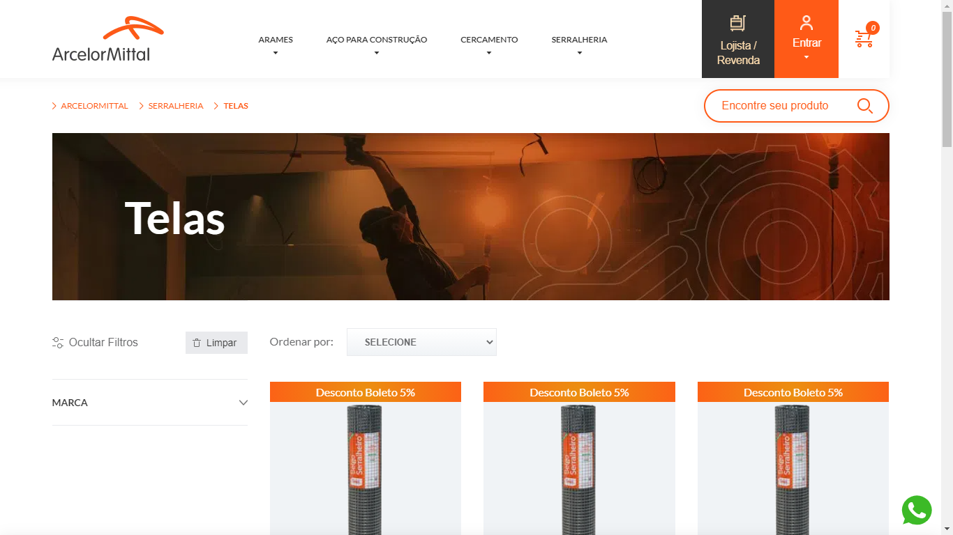The image size is (953, 535).
Task: Click the Limpar filters button
Action: (216, 343)
